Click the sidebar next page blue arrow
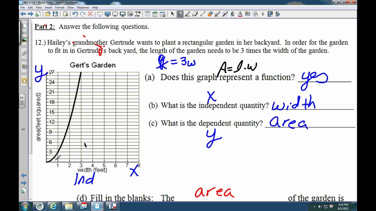 24,183
